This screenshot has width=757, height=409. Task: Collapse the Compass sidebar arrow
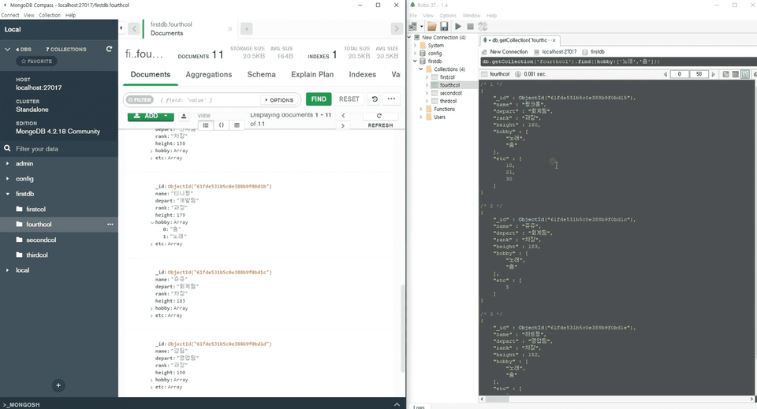(x=121, y=28)
